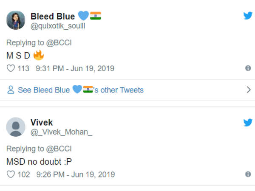This screenshot has width=255, height=191.
Task: Click the "Bleed Blue" display name
Action: [52, 16]
